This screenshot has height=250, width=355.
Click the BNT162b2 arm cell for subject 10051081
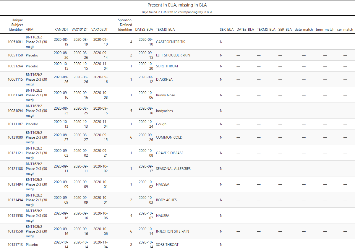tap(36, 42)
